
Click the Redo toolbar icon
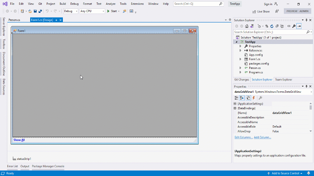pyautogui.click(x=55, y=11)
